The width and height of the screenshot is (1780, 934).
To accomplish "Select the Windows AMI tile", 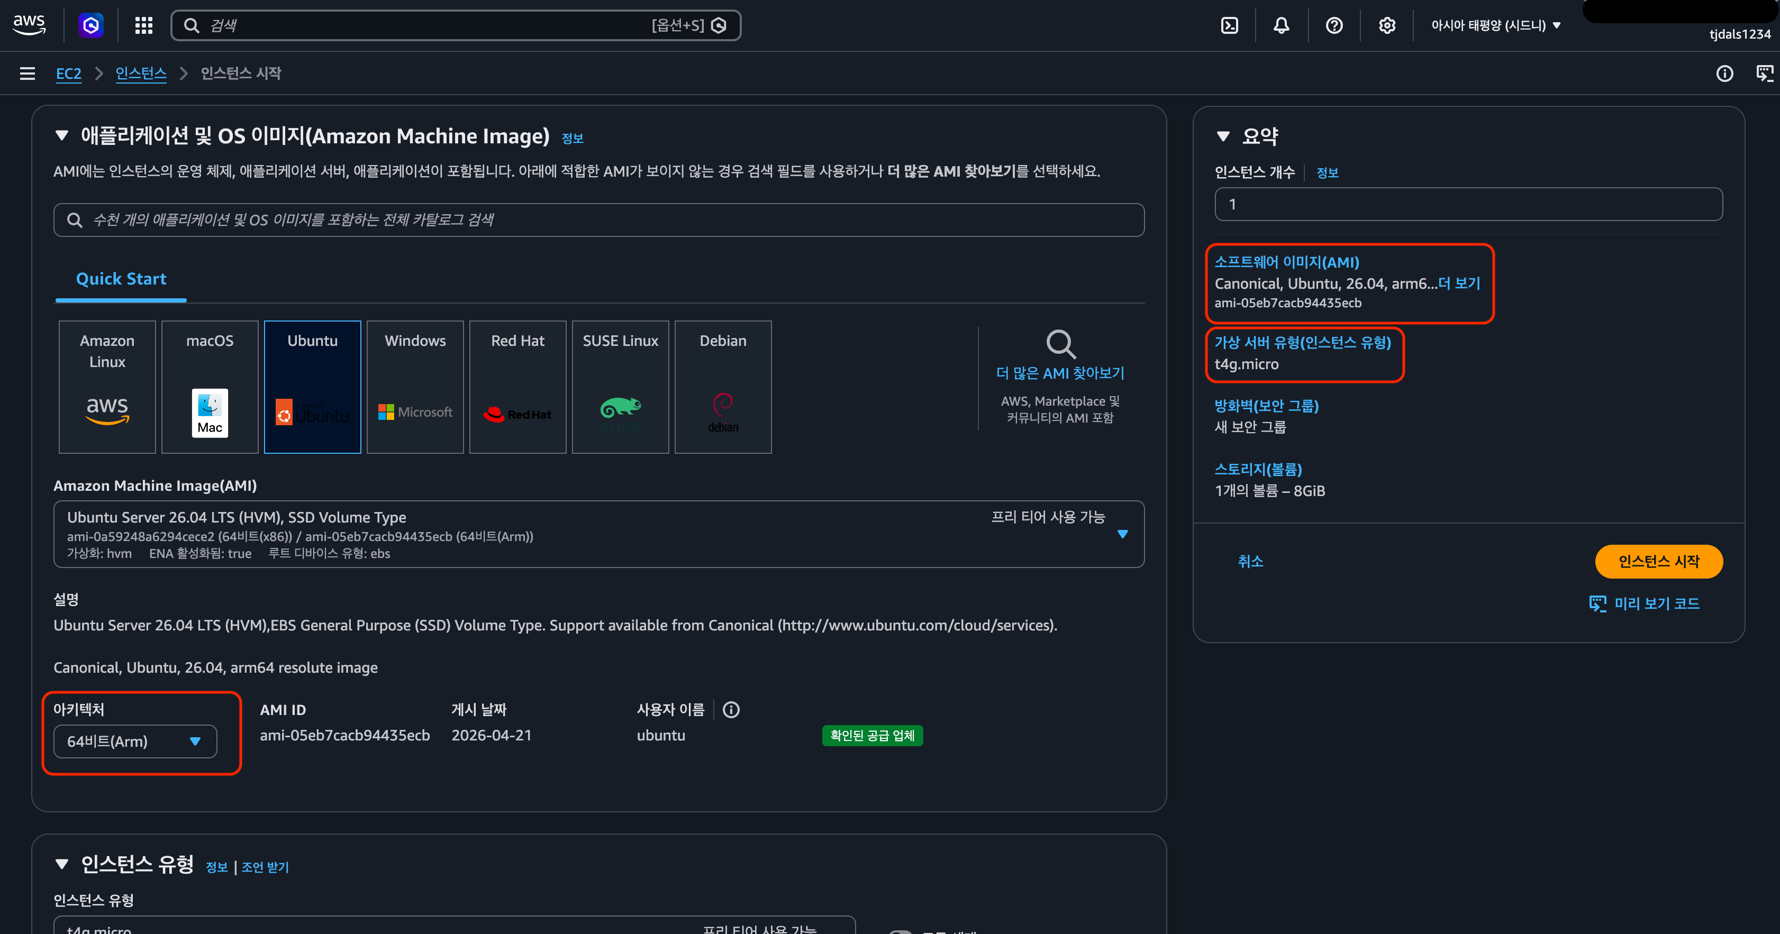I will coord(415,387).
